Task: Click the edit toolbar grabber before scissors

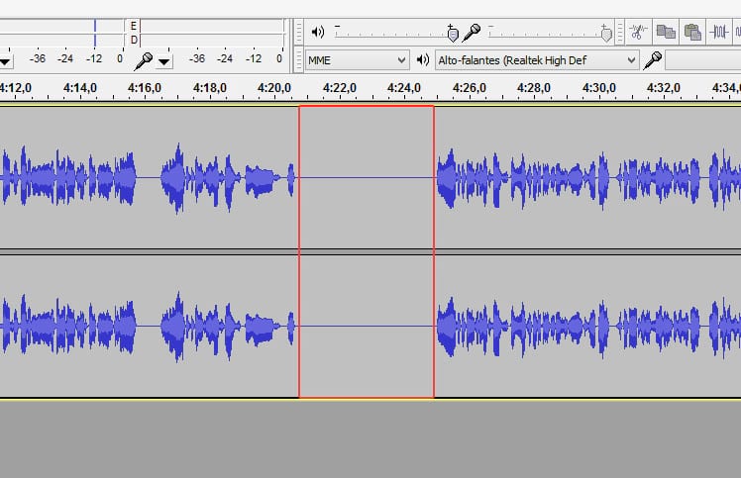Action: (620, 32)
